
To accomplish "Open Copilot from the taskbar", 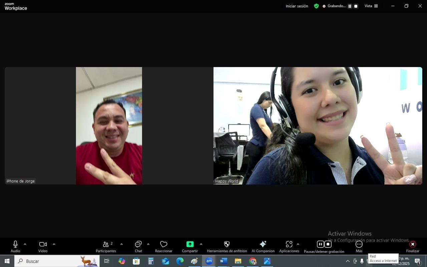I will point(122,261).
